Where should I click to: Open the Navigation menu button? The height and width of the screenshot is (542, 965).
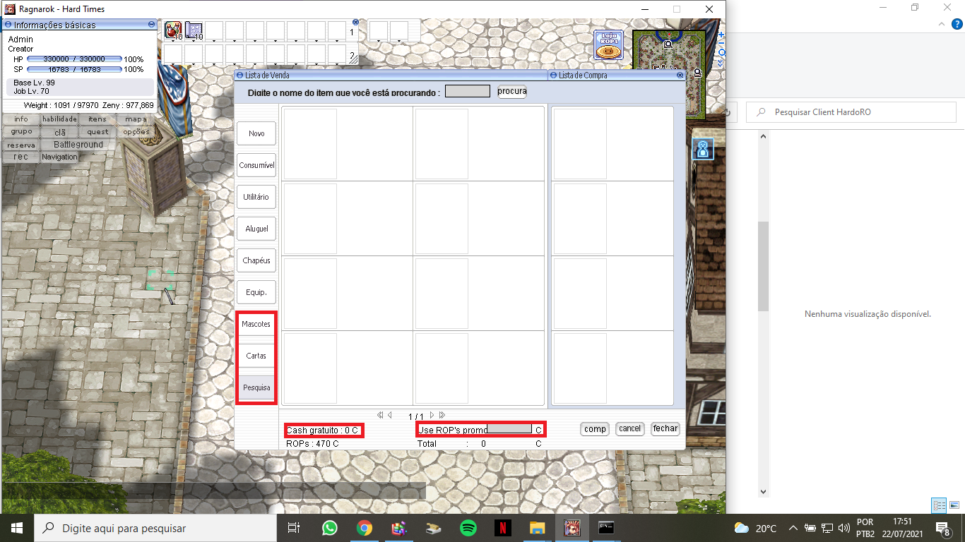point(59,157)
